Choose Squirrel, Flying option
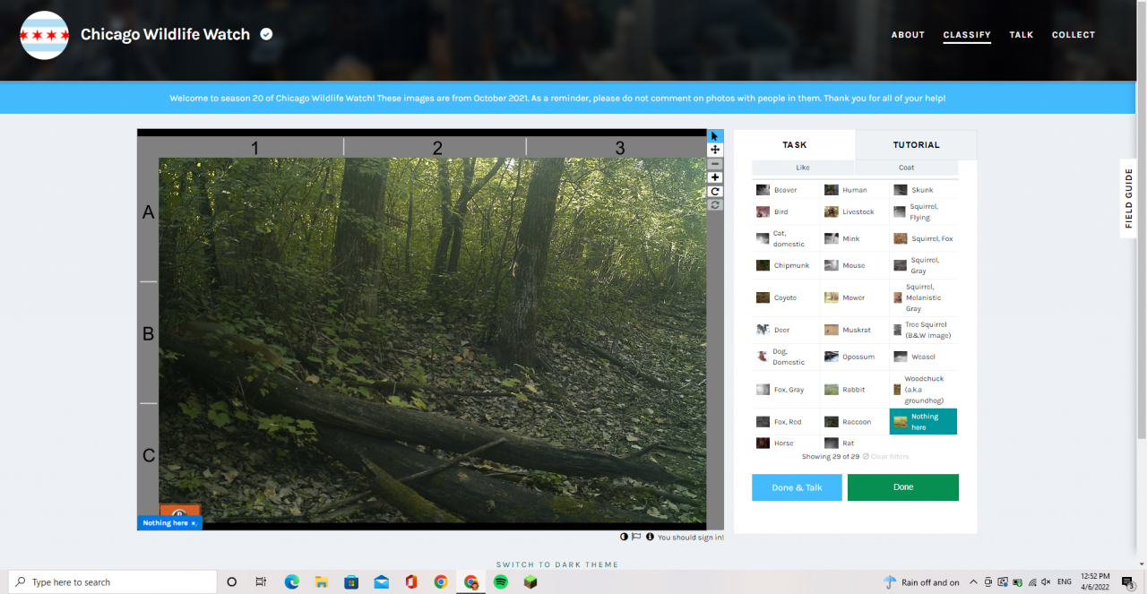The width and height of the screenshot is (1147, 594). 924,212
